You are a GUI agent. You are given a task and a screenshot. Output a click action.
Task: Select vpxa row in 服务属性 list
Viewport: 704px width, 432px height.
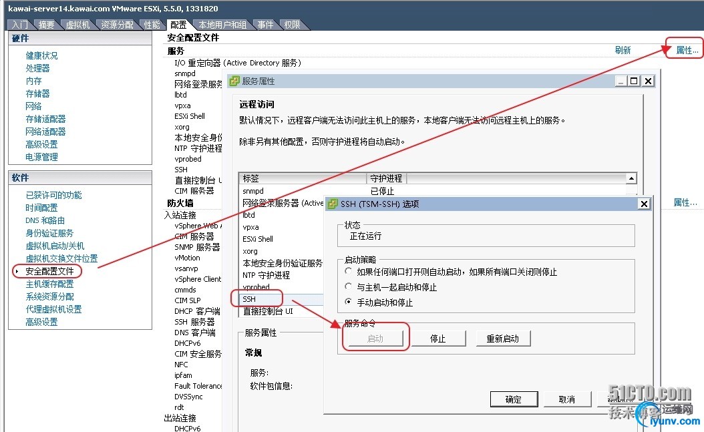[x=281, y=227]
